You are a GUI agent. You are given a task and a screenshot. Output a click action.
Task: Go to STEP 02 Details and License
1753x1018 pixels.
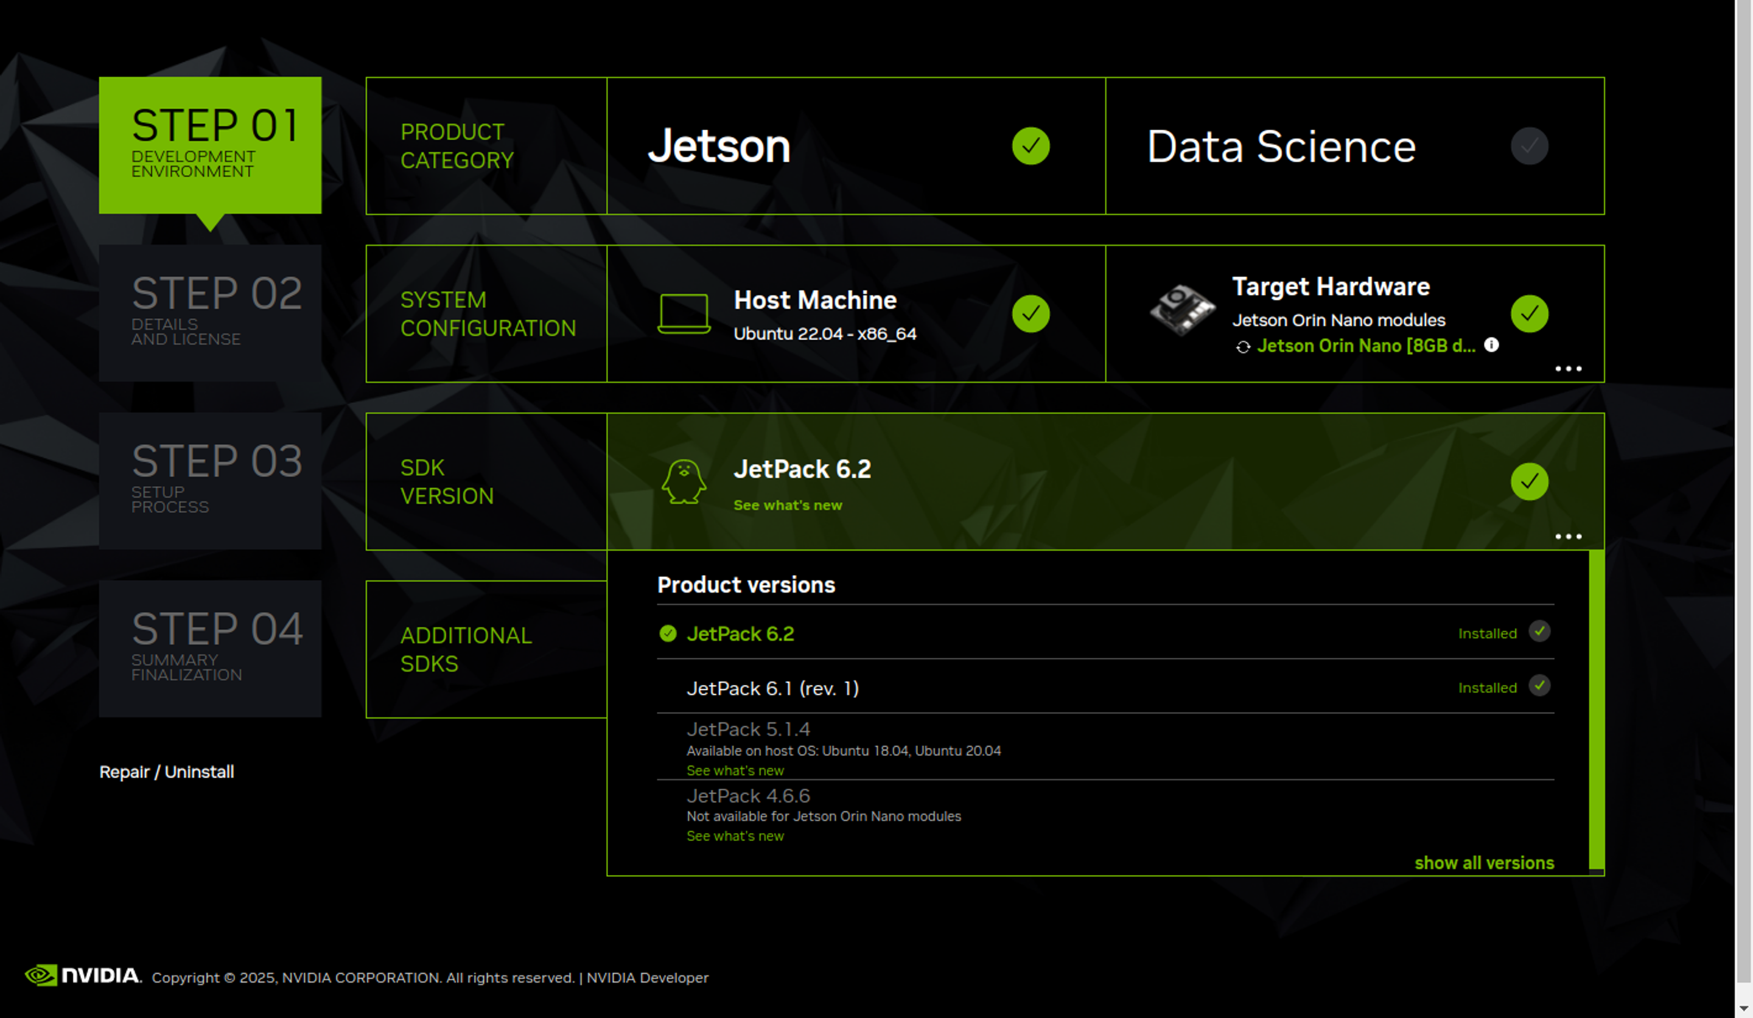(210, 313)
